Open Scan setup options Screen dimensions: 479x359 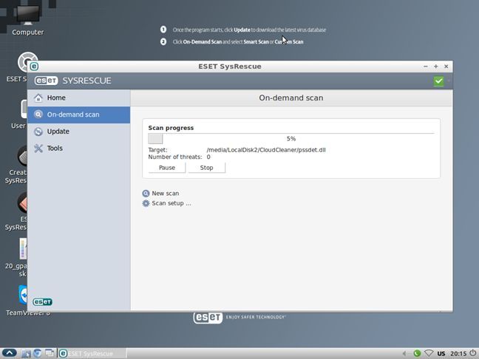[x=171, y=203]
